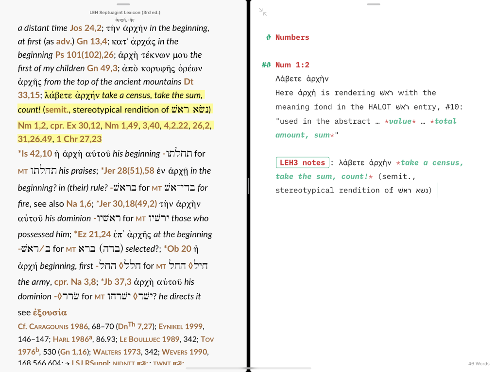The image size is (497, 372).
Task: Click the Na 3,8 cross-reference
Action: point(83,282)
